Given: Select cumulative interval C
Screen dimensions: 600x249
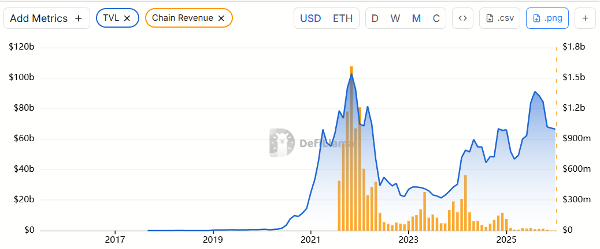Looking at the screenshot, I should point(436,18).
